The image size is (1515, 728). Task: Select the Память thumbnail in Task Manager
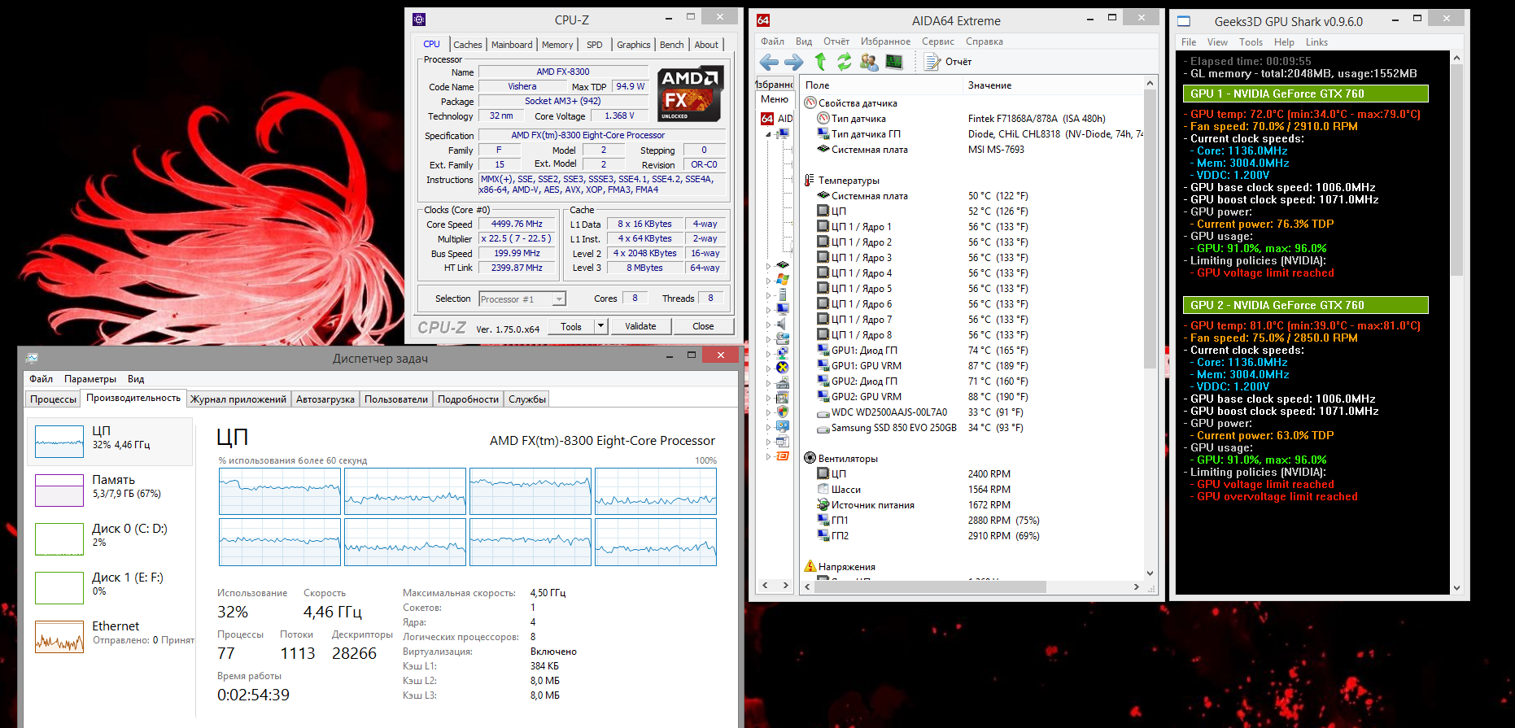point(59,490)
